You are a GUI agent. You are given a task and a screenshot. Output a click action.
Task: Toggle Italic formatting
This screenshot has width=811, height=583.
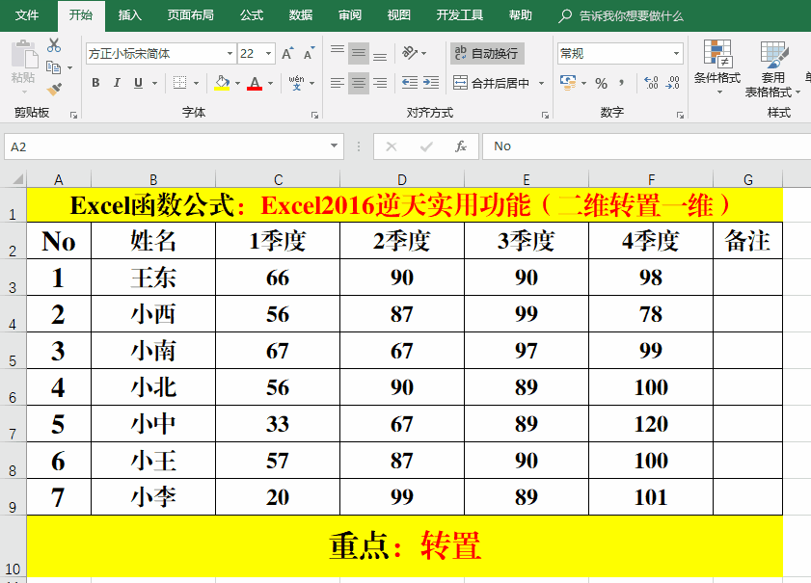(x=118, y=83)
